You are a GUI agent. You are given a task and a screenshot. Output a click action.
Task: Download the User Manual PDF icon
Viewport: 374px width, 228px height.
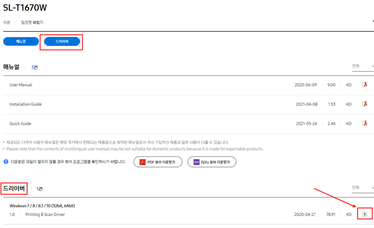pyautogui.click(x=365, y=85)
